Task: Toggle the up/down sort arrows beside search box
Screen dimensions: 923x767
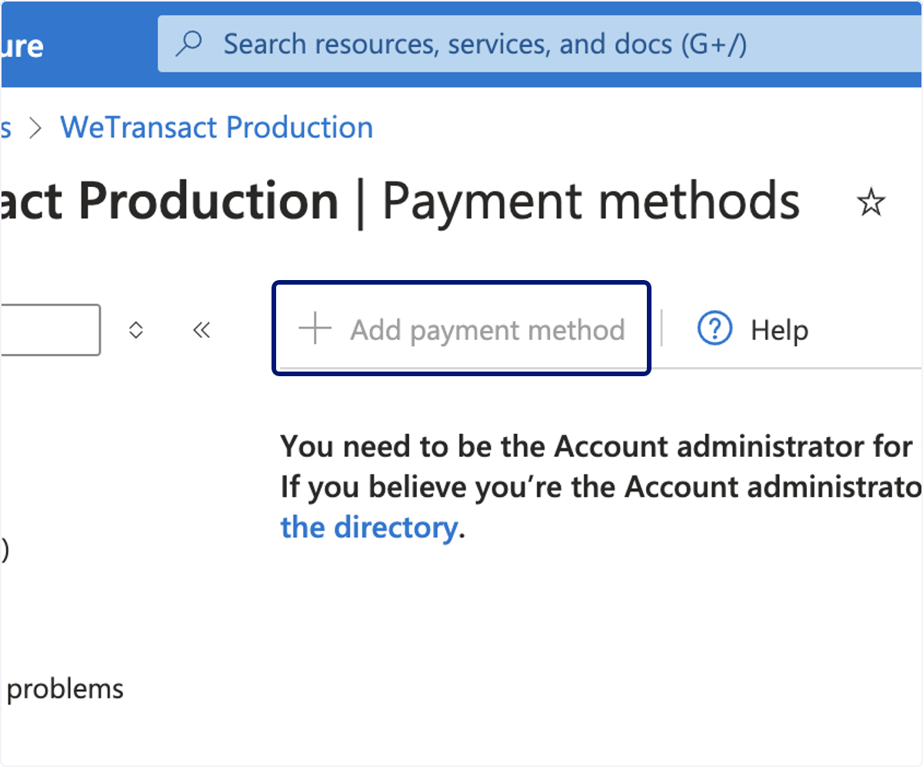Action: click(x=136, y=330)
